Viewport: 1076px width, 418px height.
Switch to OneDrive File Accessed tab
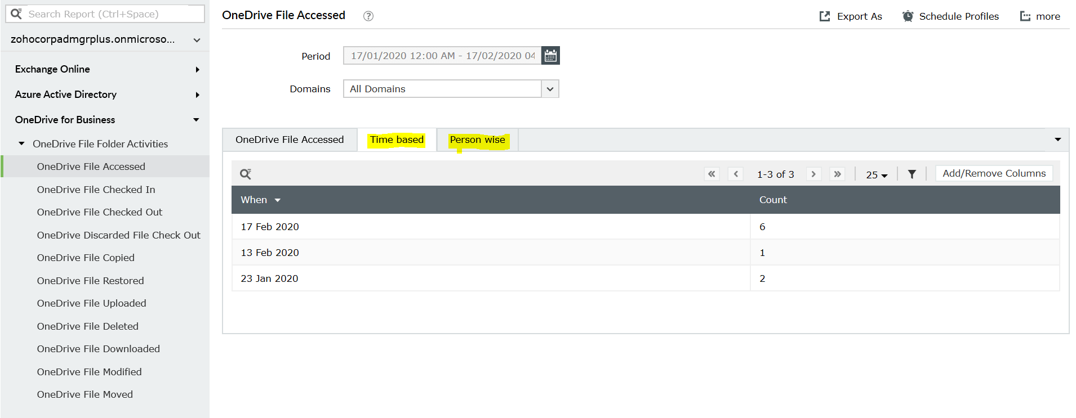[x=290, y=140]
